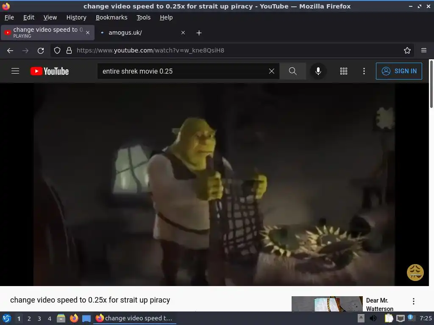Activate the Firefox window taskbar button
Image resolution: width=434 pixels, height=325 pixels.
click(135, 318)
